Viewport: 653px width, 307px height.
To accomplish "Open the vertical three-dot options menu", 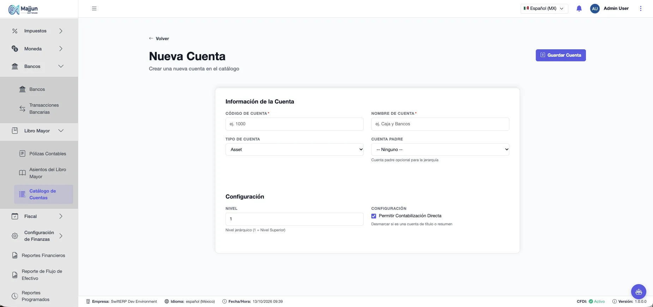I will coord(641,8).
